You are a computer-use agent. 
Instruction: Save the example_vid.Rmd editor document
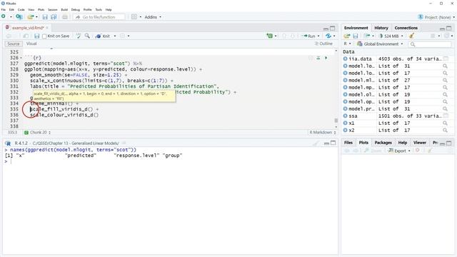tap(36, 36)
